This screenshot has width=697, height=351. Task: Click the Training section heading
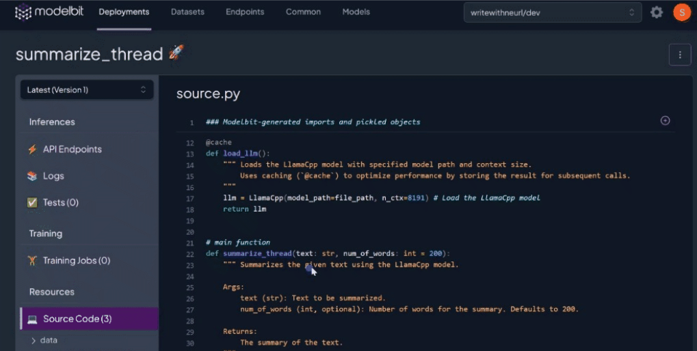(45, 234)
